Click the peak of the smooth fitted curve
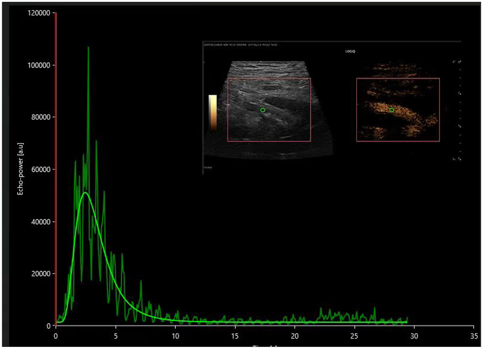Image resolution: width=483 pixels, height=349 pixels. [85, 193]
